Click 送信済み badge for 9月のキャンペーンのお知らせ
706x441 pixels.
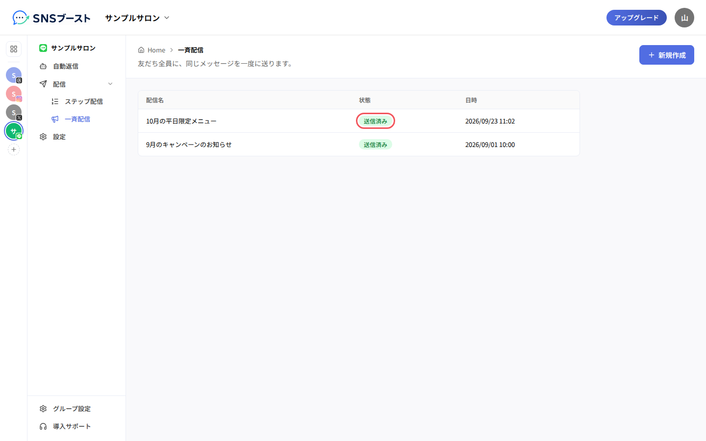pyautogui.click(x=376, y=145)
